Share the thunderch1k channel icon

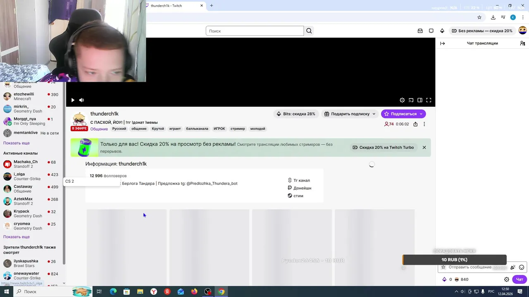point(415,124)
